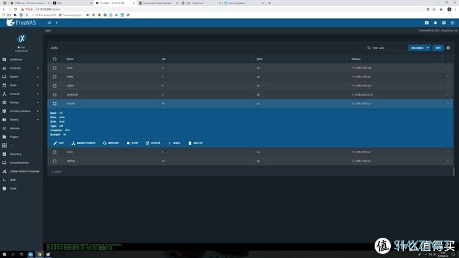Viewport: 459px width, 258px height.
Task: Open a new browser tab
Action: 269,3
